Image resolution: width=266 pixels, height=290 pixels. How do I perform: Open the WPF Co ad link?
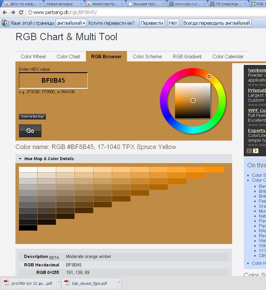click(x=257, y=110)
